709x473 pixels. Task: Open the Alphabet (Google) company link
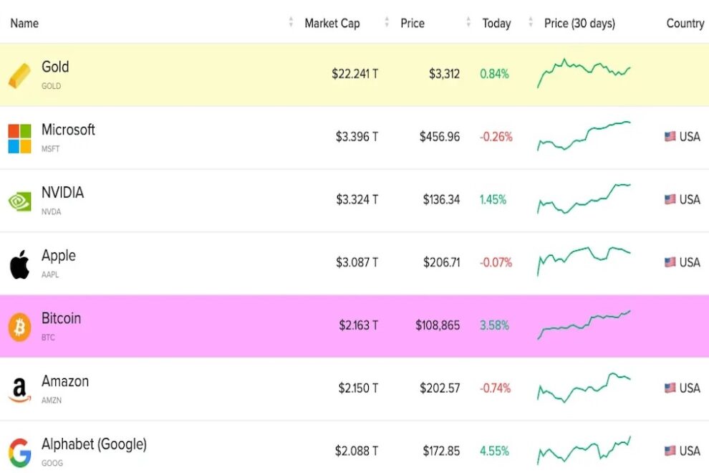[94, 444]
